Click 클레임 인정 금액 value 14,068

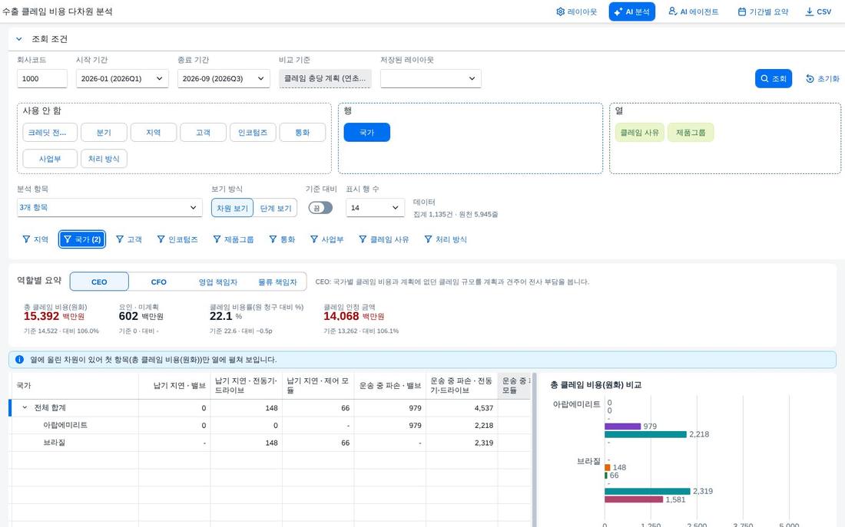pyautogui.click(x=341, y=316)
